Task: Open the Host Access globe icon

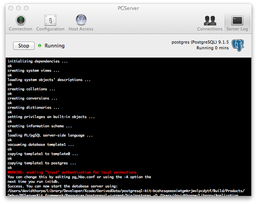Action: (81, 20)
